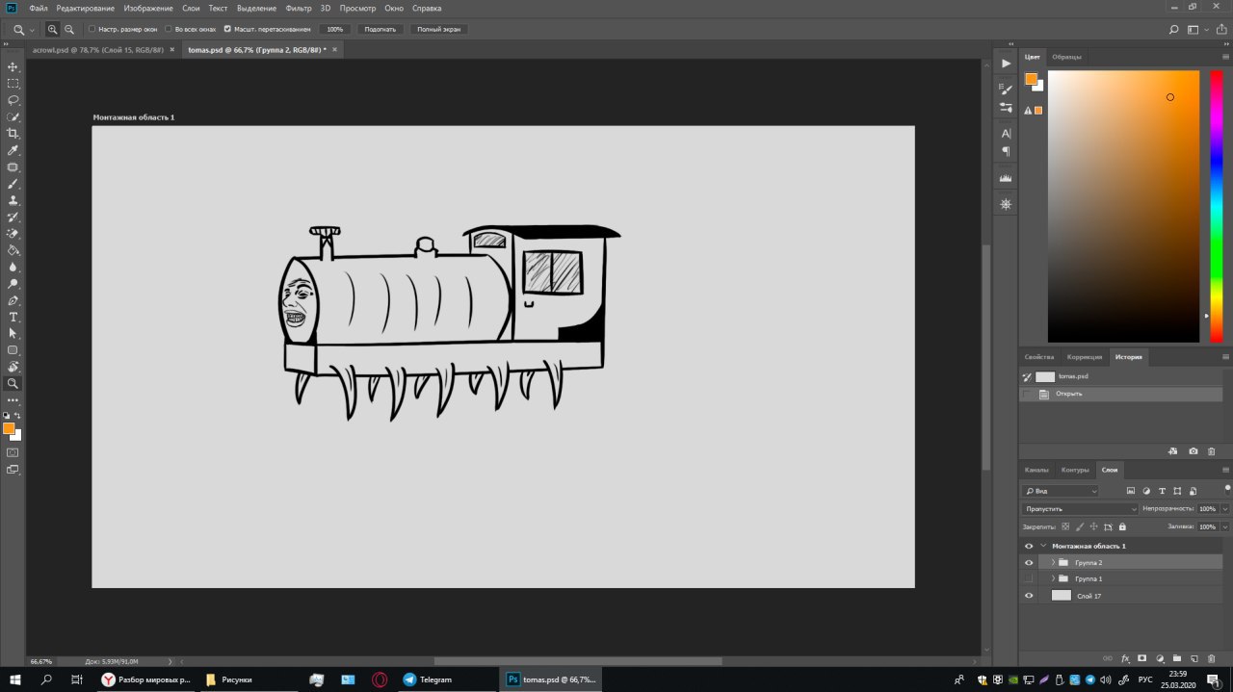Click the foreground color swatch in toolbox
1233x692 pixels.
click(9, 428)
